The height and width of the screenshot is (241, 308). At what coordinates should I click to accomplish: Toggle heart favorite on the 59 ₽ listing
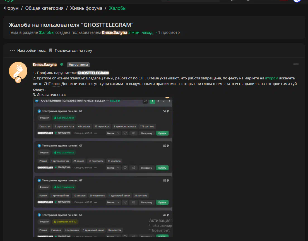click(x=125, y=133)
